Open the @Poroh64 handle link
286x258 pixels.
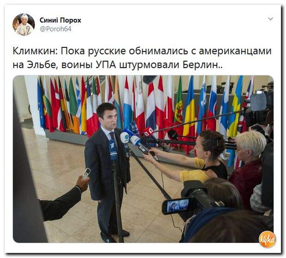pyautogui.click(x=55, y=29)
